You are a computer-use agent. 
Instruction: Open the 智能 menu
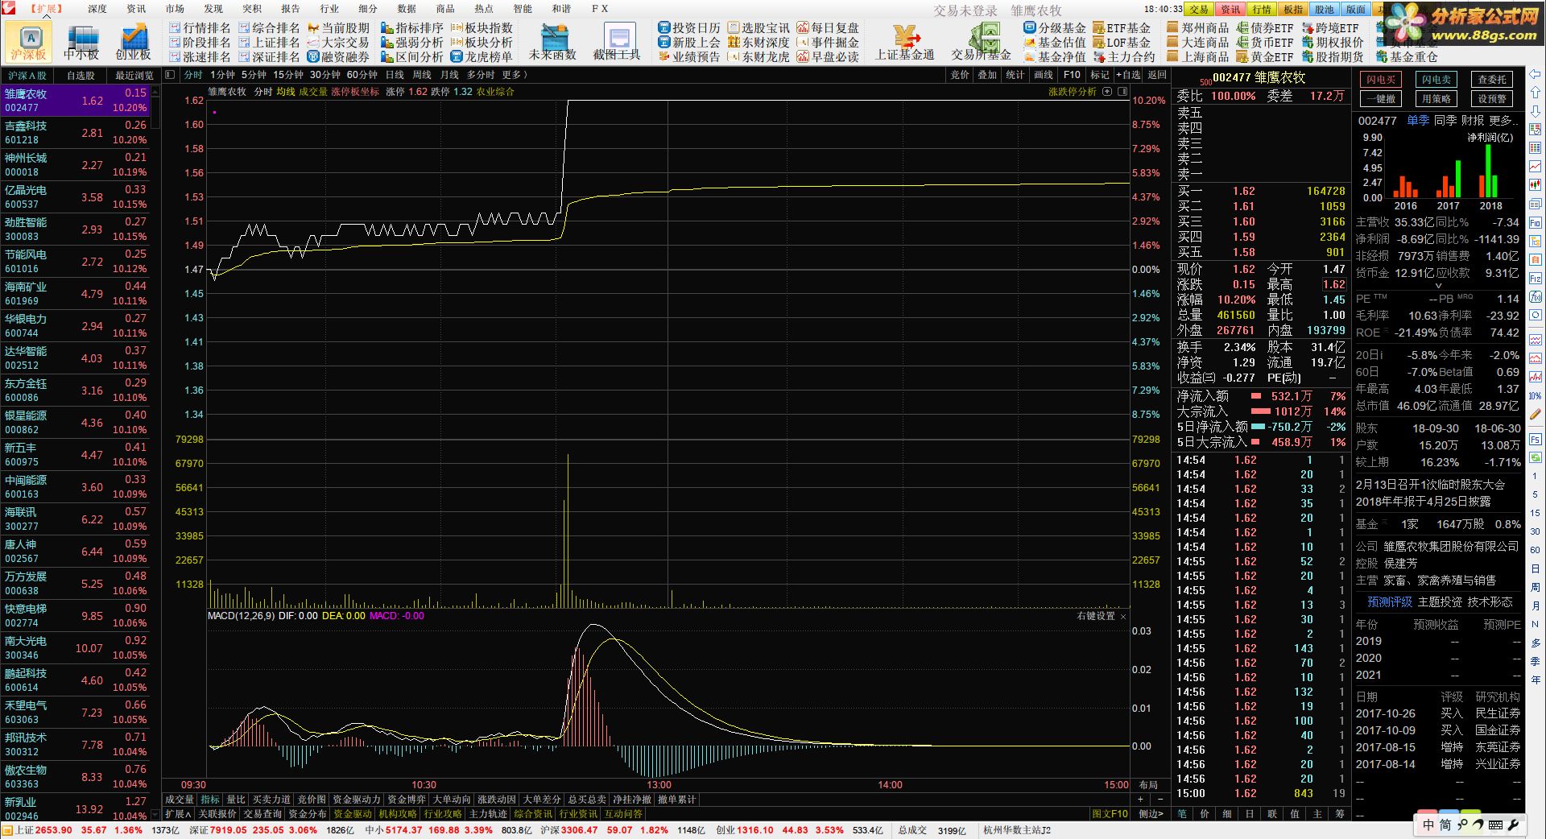coord(523,9)
